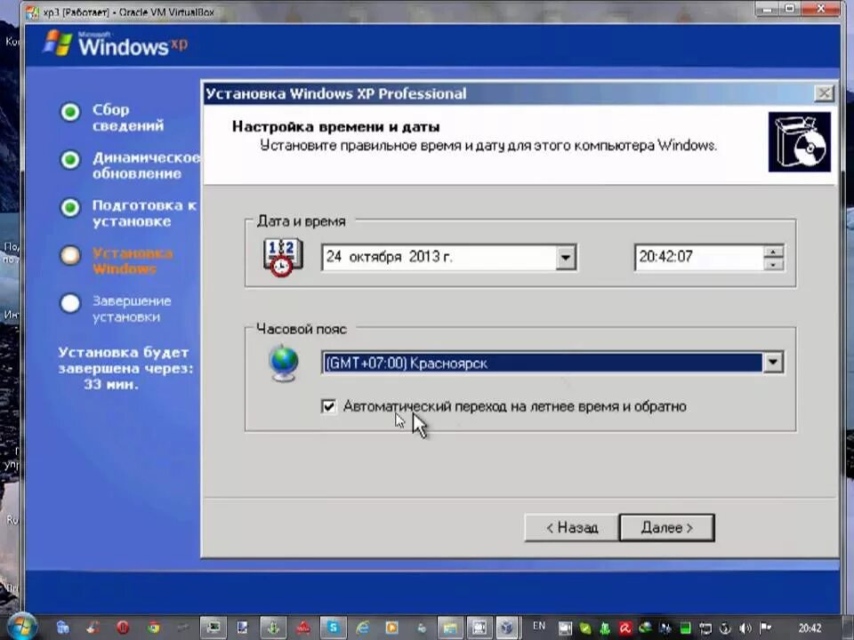This screenshot has height=640, width=854.
Task: Decrease time with the down spinner arrow
Action: 773,265
